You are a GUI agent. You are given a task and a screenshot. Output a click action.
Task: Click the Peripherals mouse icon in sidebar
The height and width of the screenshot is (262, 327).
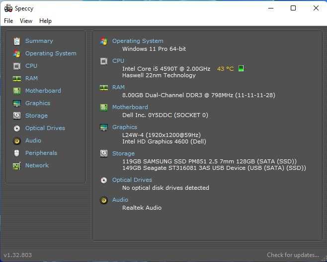click(x=17, y=153)
